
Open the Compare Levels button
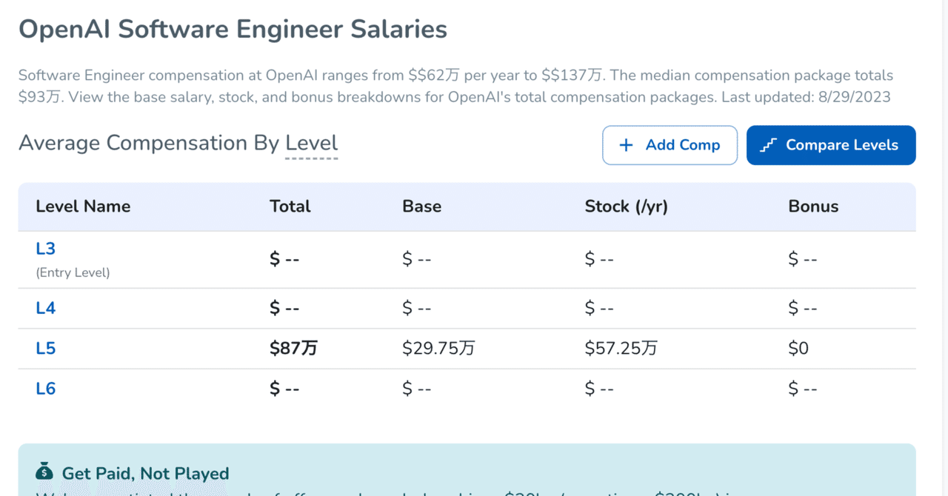click(x=831, y=145)
